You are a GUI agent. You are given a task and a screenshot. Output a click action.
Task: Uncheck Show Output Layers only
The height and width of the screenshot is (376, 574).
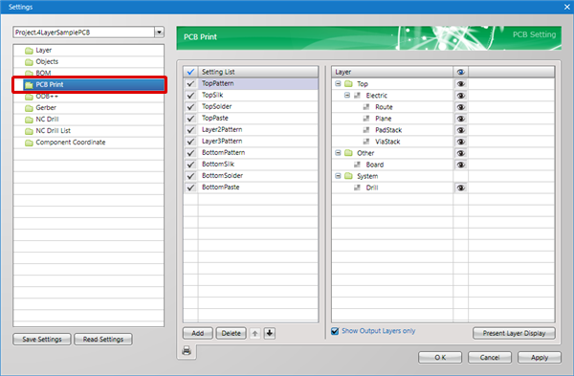335,331
